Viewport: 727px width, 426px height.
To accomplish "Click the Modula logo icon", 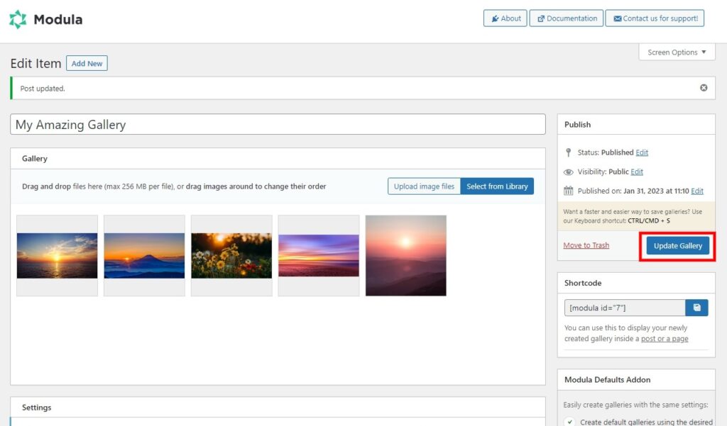I will [18, 19].
